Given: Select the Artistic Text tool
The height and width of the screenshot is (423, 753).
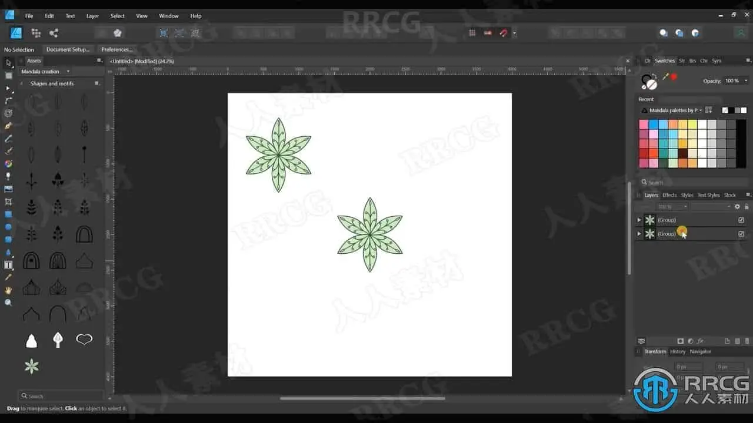Looking at the screenshot, I should 8,265.
